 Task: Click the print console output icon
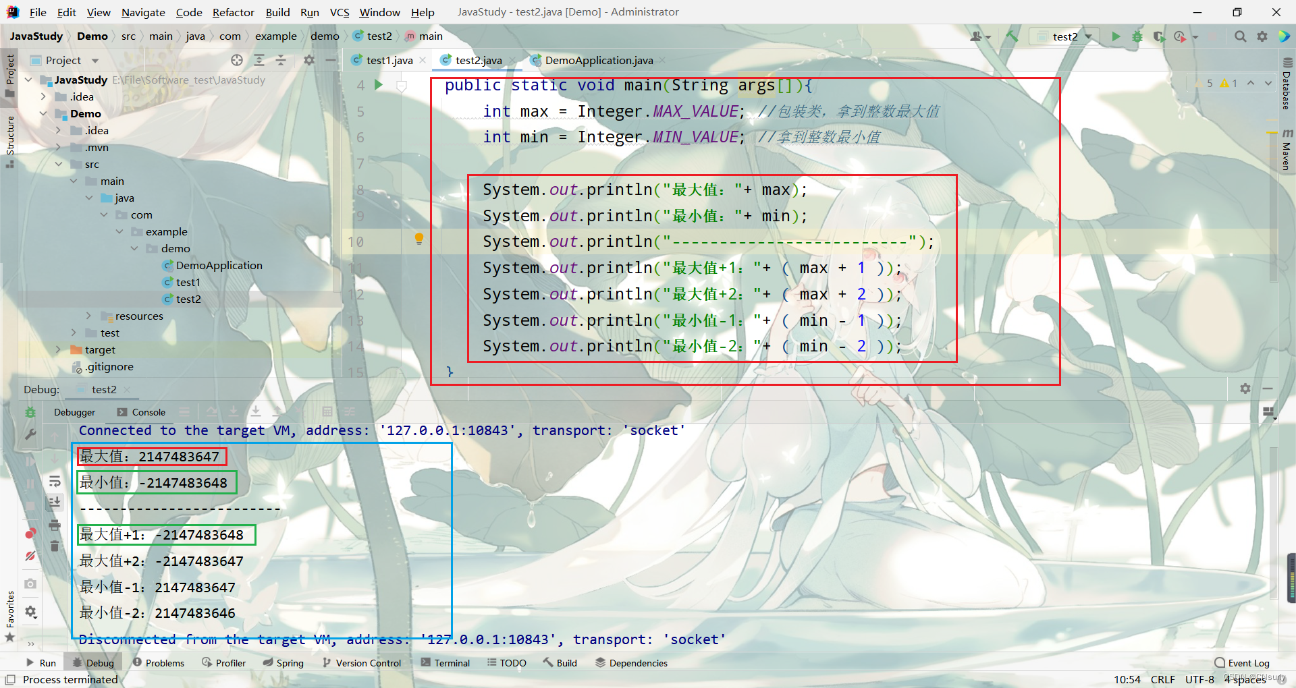tap(55, 524)
